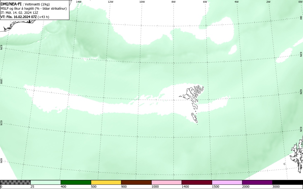Click the legend value "1400"
The height and width of the screenshot is (189, 303).
[x=185, y=187]
